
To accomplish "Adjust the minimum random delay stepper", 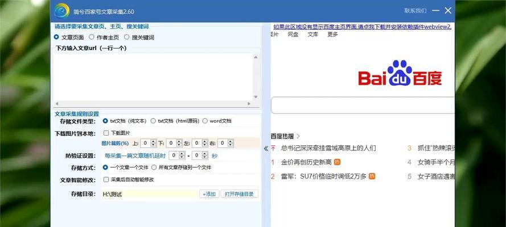I will 182,155.
